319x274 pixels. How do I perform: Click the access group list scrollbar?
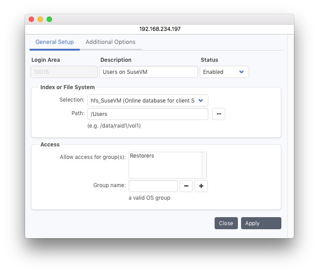point(204,165)
